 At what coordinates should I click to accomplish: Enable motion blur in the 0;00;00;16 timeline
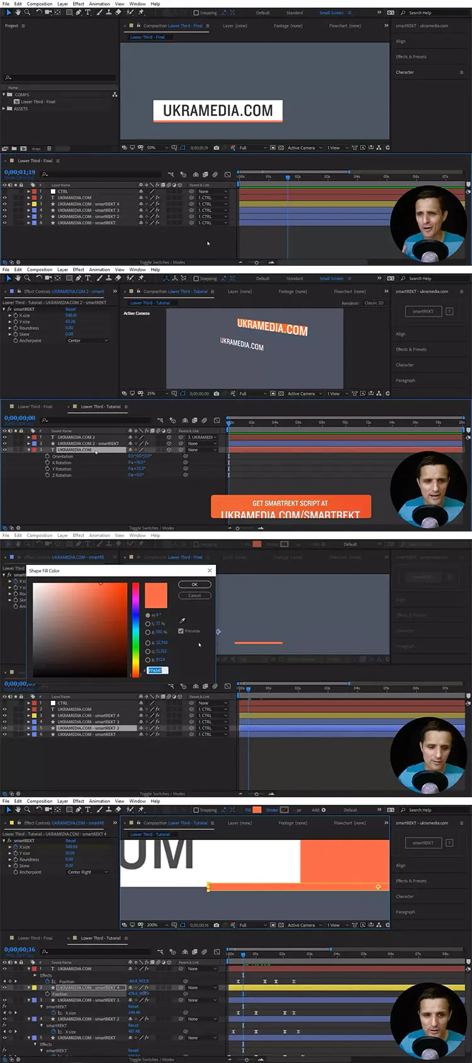click(x=204, y=952)
